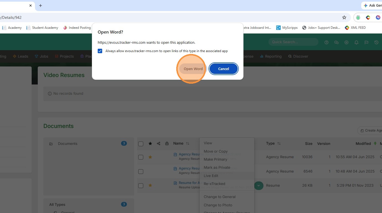Open the XML FEED bookmark
Viewport: 382px width, 213px height.
355,28
